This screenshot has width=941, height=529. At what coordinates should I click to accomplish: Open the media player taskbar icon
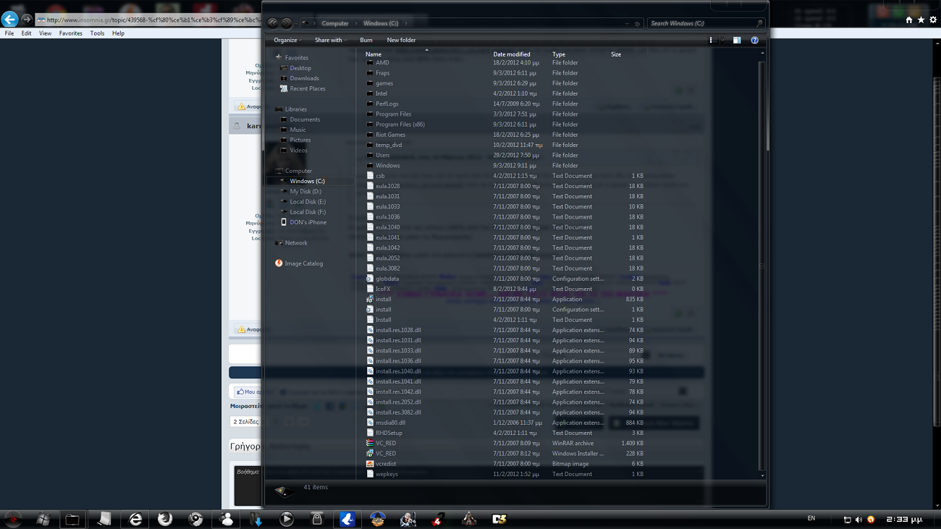point(287,519)
